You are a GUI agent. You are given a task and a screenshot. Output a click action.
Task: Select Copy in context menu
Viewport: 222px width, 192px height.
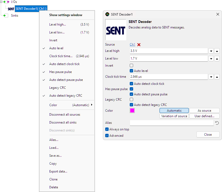pyautogui.click(x=67, y=164)
